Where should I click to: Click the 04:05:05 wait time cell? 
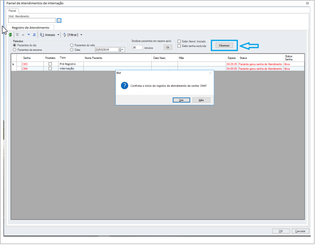click(232, 68)
